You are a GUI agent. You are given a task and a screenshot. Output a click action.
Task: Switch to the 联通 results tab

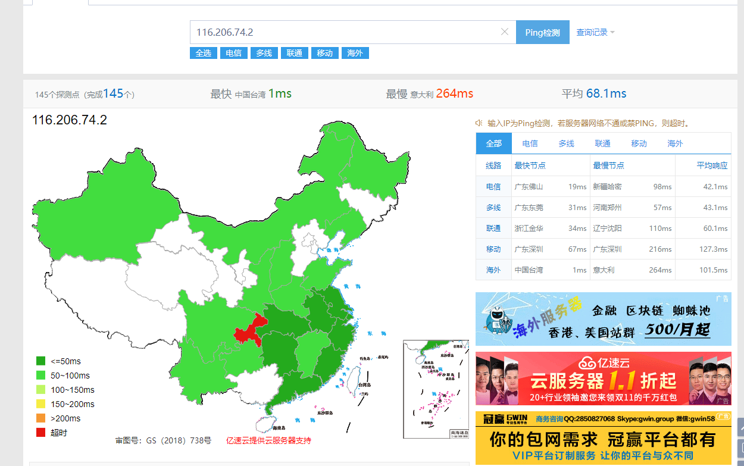(x=602, y=143)
